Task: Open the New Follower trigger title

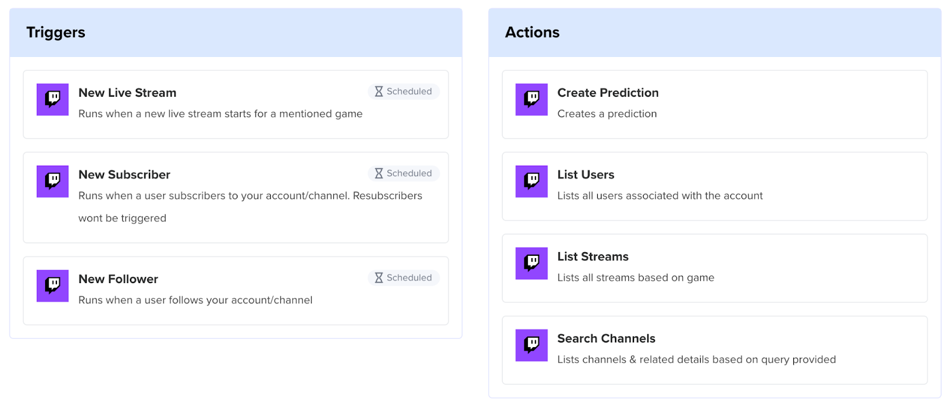Action: [x=118, y=279]
